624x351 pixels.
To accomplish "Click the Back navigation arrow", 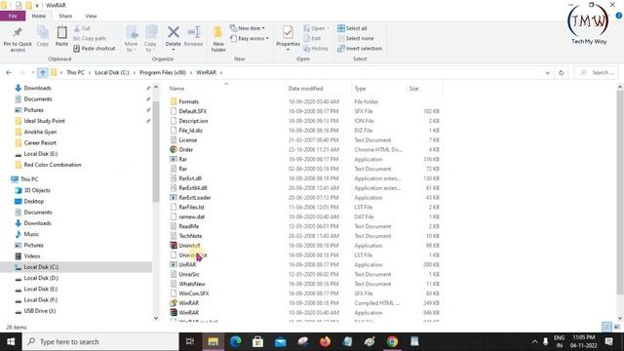I will click(9, 72).
